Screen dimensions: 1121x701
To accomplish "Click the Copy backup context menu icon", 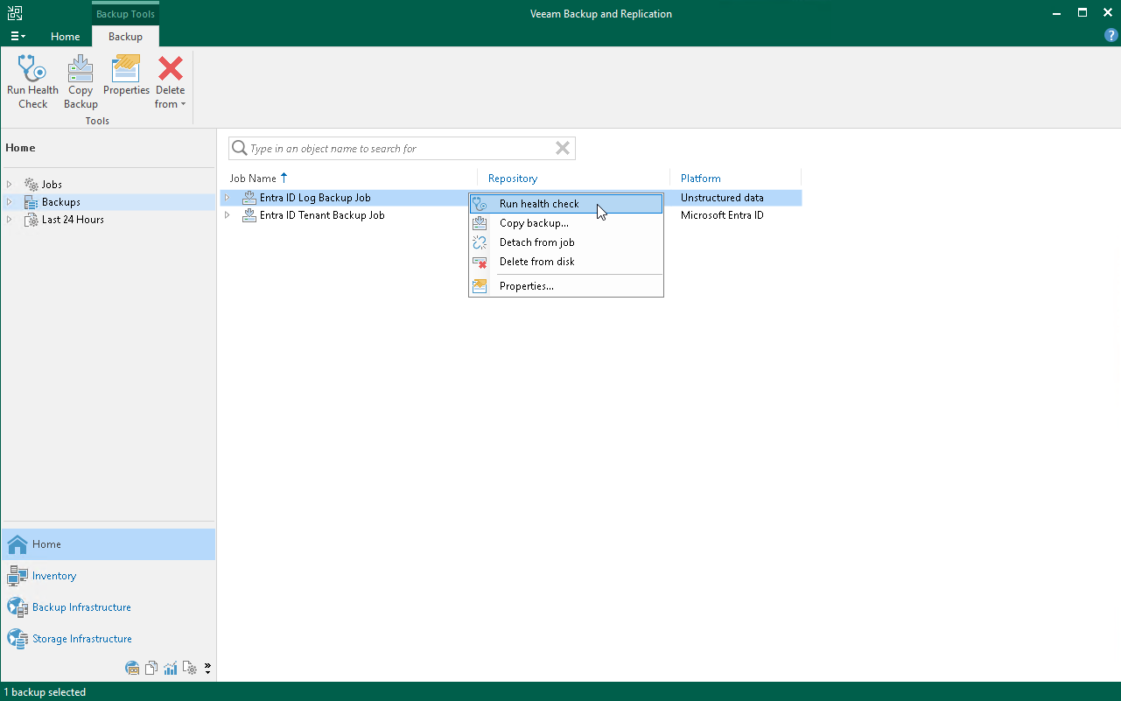I will pos(480,223).
